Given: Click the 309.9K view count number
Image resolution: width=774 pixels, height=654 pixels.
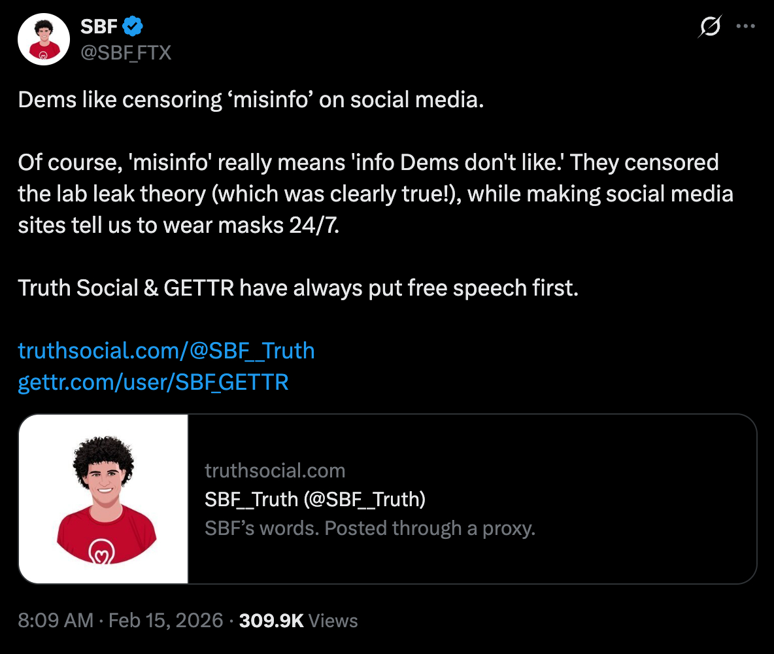Looking at the screenshot, I should [x=271, y=620].
